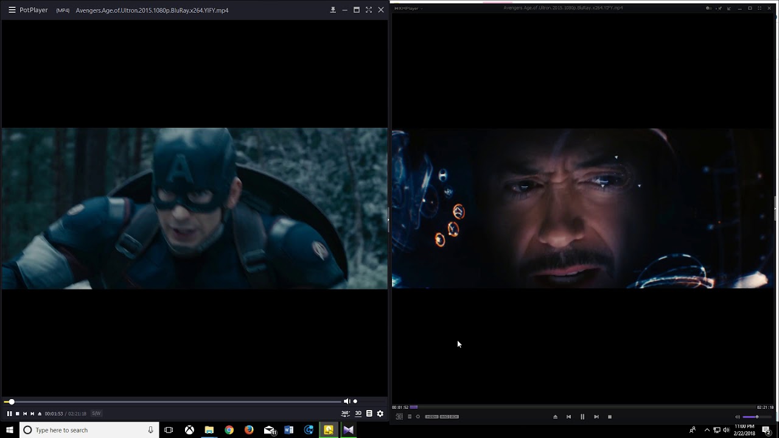Image resolution: width=779 pixels, height=438 pixels.
Task: Shrink KMPlayer to compact mode with the arrow icon
Action: click(728, 9)
